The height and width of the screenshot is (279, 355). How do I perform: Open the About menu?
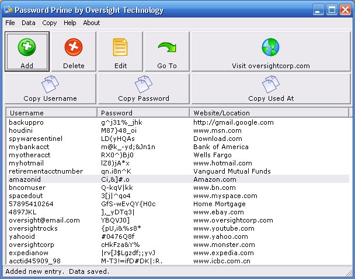pos(92,23)
